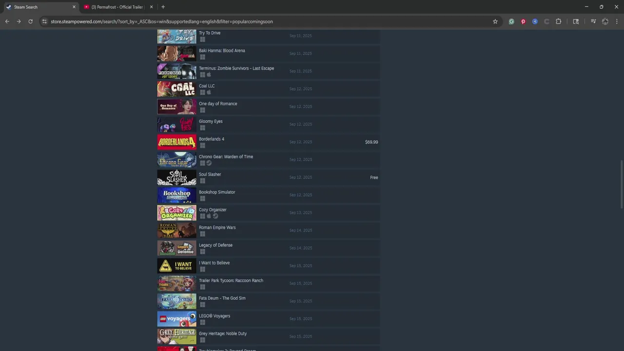Open a new browser tab
This screenshot has height=351, width=624.
click(163, 7)
